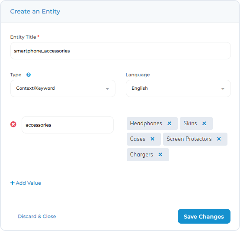
Task: Remove the Skins synonym tag
Action: point(204,124)
